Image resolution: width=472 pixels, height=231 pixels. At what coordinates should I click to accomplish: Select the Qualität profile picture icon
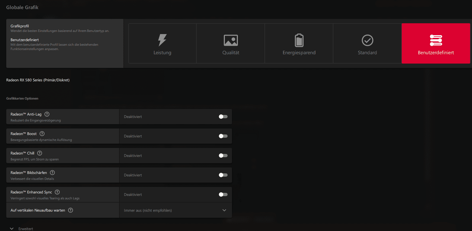pos(231,40)
